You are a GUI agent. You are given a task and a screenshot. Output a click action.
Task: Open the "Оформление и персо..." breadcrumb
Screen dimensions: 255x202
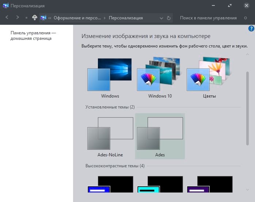pyautogui.click(x=77, y=18)
